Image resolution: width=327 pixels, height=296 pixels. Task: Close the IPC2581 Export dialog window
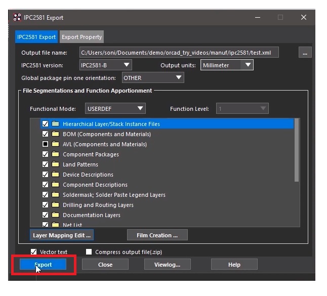pos(304,17)
